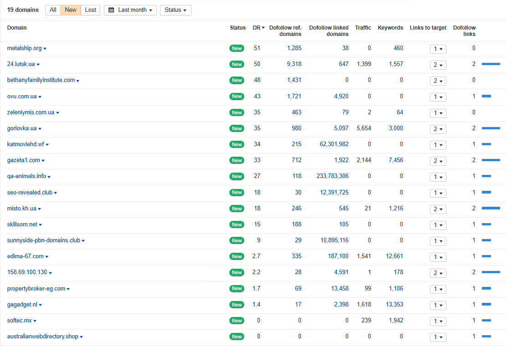This screenshot has height=347, width=506.
Task: Click the dofollow linked domains value 10,895,116
Action: coord(334,240)
